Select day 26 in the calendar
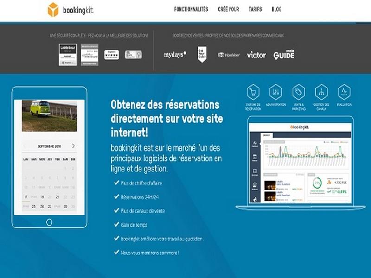This screenshot has height=278, width=371. click(x=42, y=206)
